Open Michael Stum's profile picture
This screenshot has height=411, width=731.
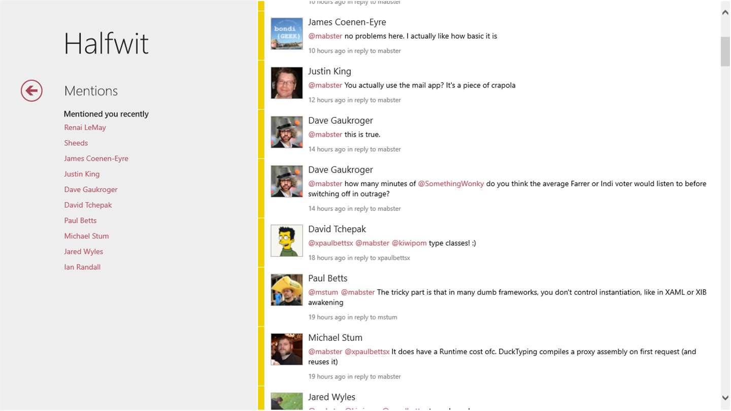[x=287, y=349]
